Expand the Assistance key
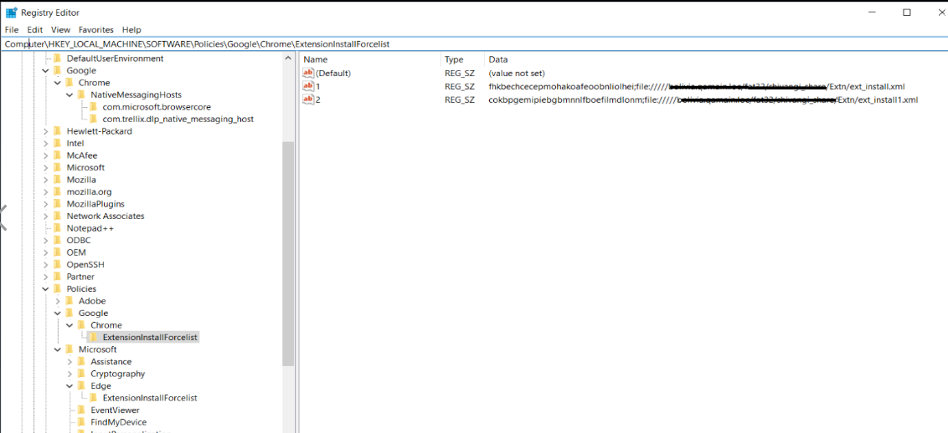This screenshot has width=948, height=433. tap(70, 361)
